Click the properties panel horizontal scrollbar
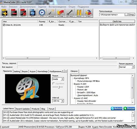 tap(116, 58)
